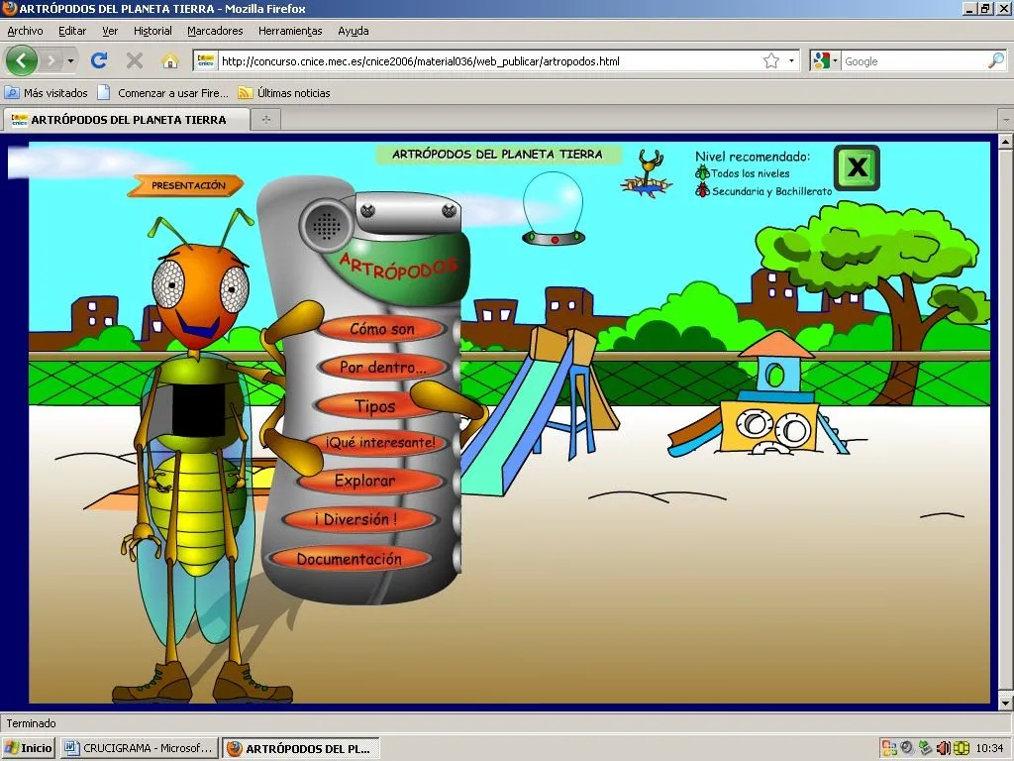Click the flying saucer dome icon
Image resolution: width=1014 pixels, height=761 pixels.
554,208
